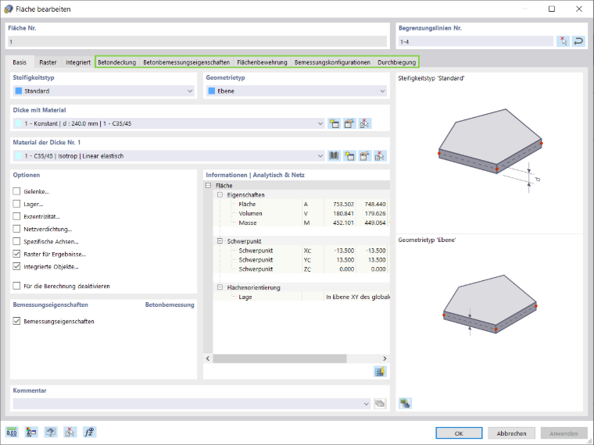Open Betonbemessungseigenschaften tab
This screenshot has height=445, width=594.
click(x=186, y=62)
